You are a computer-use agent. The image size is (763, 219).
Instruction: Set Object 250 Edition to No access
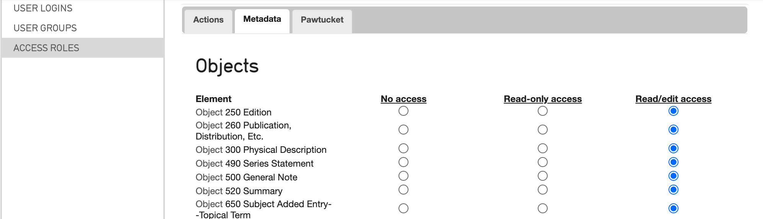[403, 111]
